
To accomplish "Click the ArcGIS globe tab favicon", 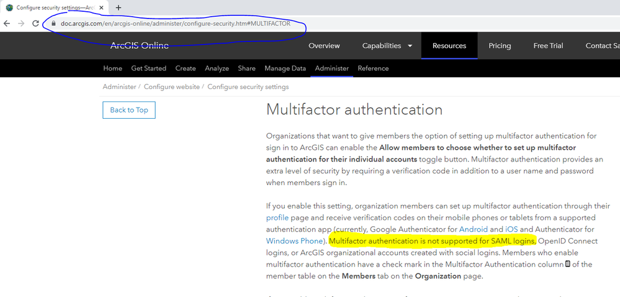I will click(9, 7).
